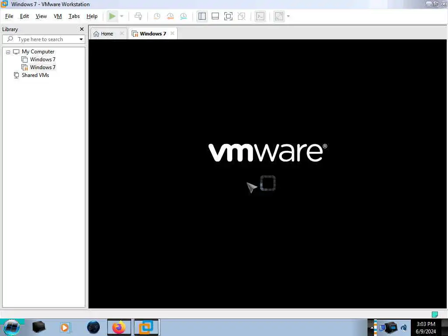Click the Library search input field
Image resolution: width=448 pixels, height=336 pixels.
43,39
